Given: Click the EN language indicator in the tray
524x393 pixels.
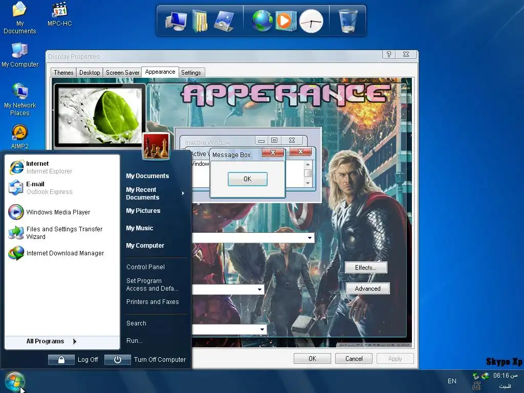Looking at the screenshot, I should click(x=452, y=381).
